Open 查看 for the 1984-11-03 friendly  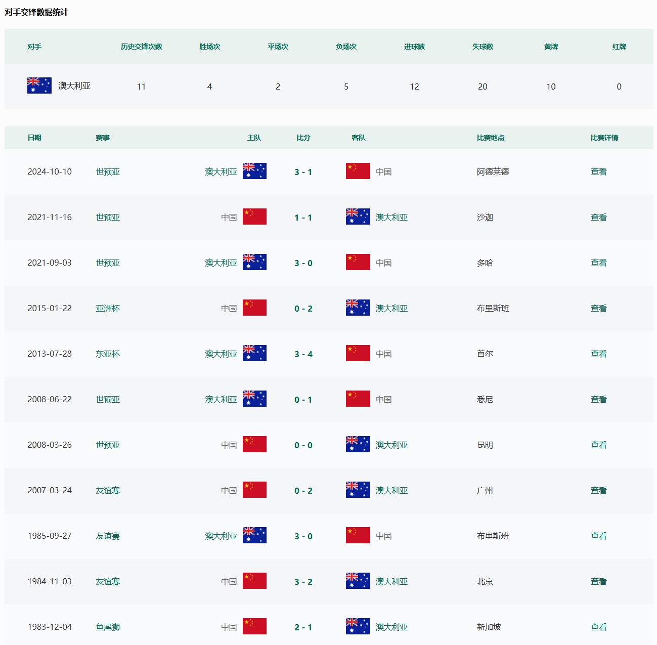pyautogui.click(x=598, y=581)
